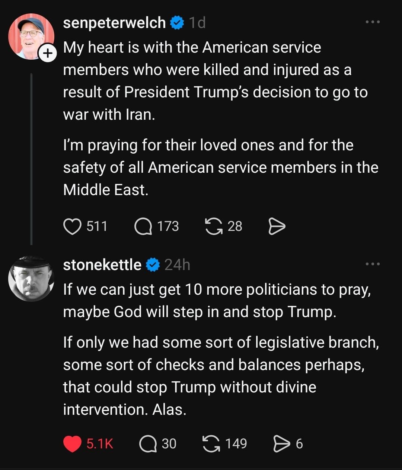This screenshot has width=402, height=470.
Task: Follow senpeterwelch using the plus badge
Action: pyautogui.click(x=47, y=54)
